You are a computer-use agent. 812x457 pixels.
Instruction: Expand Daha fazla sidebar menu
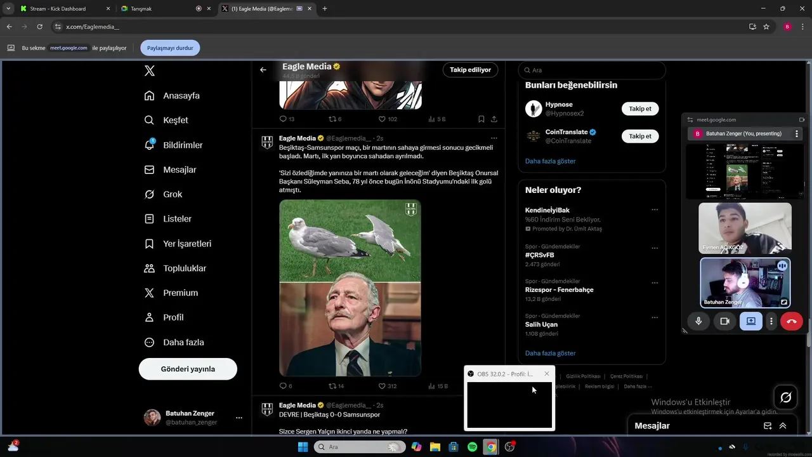pos(174,342)
